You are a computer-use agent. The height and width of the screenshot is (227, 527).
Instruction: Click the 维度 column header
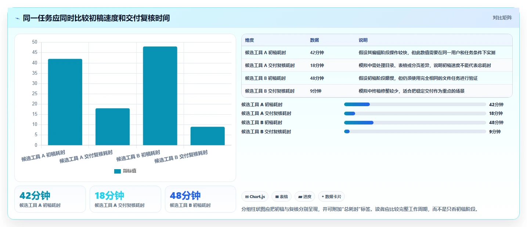click(249, 40)
